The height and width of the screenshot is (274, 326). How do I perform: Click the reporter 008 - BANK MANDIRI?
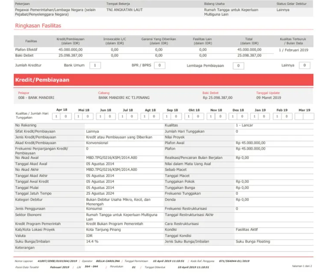click(36, 98)
